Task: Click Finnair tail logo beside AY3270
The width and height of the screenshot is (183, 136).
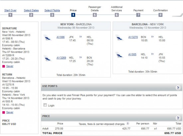Action: click(x=119, y=38)
